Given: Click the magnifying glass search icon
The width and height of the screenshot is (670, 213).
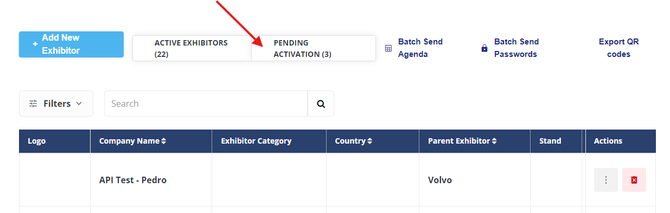Looking at the screenshot, I should click(321, 104).
